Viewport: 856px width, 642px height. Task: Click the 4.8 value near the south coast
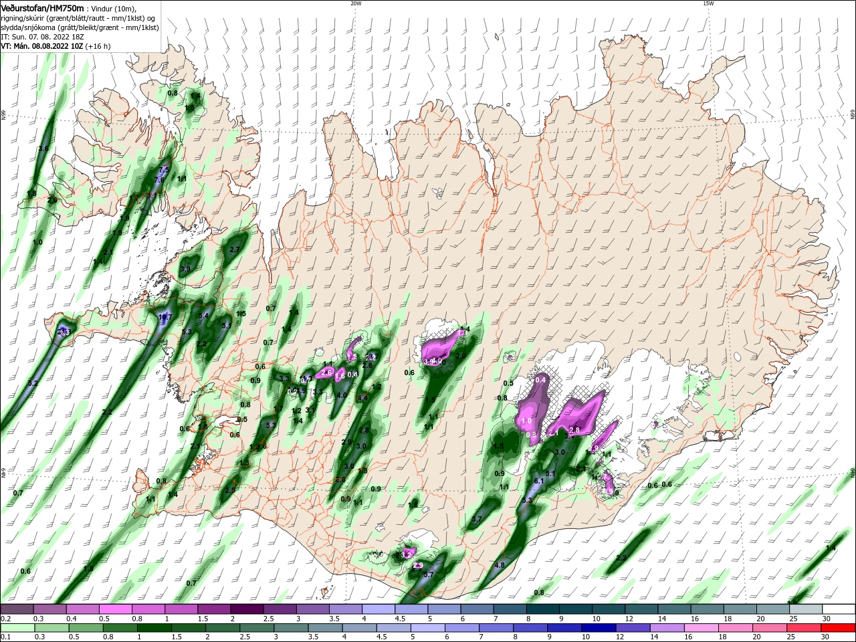[x=499, y=566]
